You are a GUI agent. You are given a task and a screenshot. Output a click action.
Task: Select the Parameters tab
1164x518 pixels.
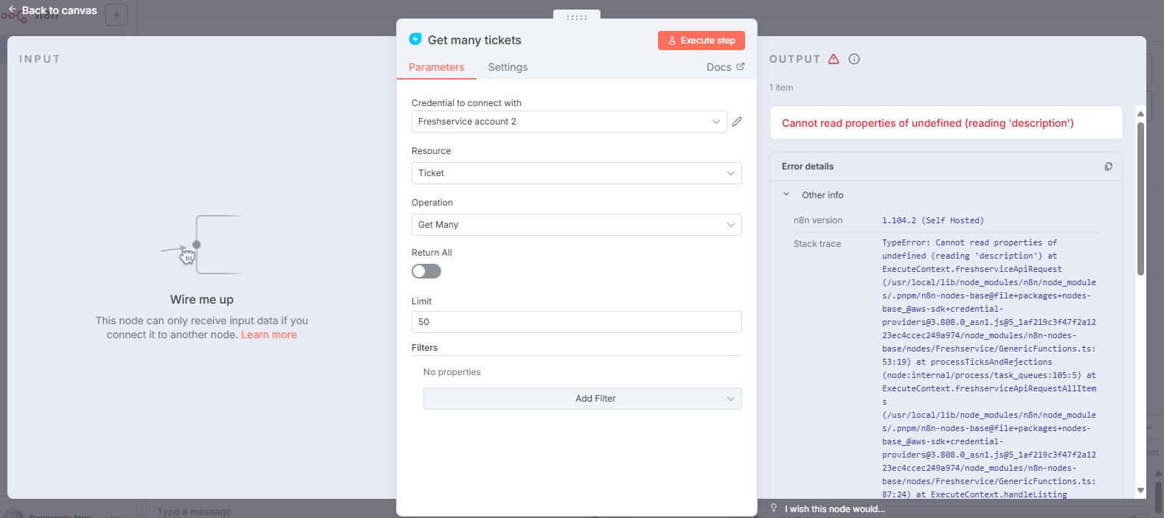tap(437, 67)
